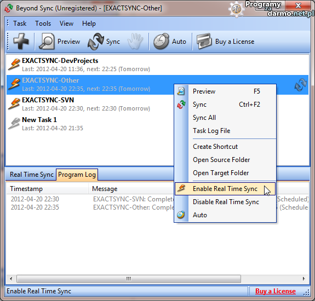
Task: Click the Beyond Sync app icon in title bar
Action: pos(9,8)
